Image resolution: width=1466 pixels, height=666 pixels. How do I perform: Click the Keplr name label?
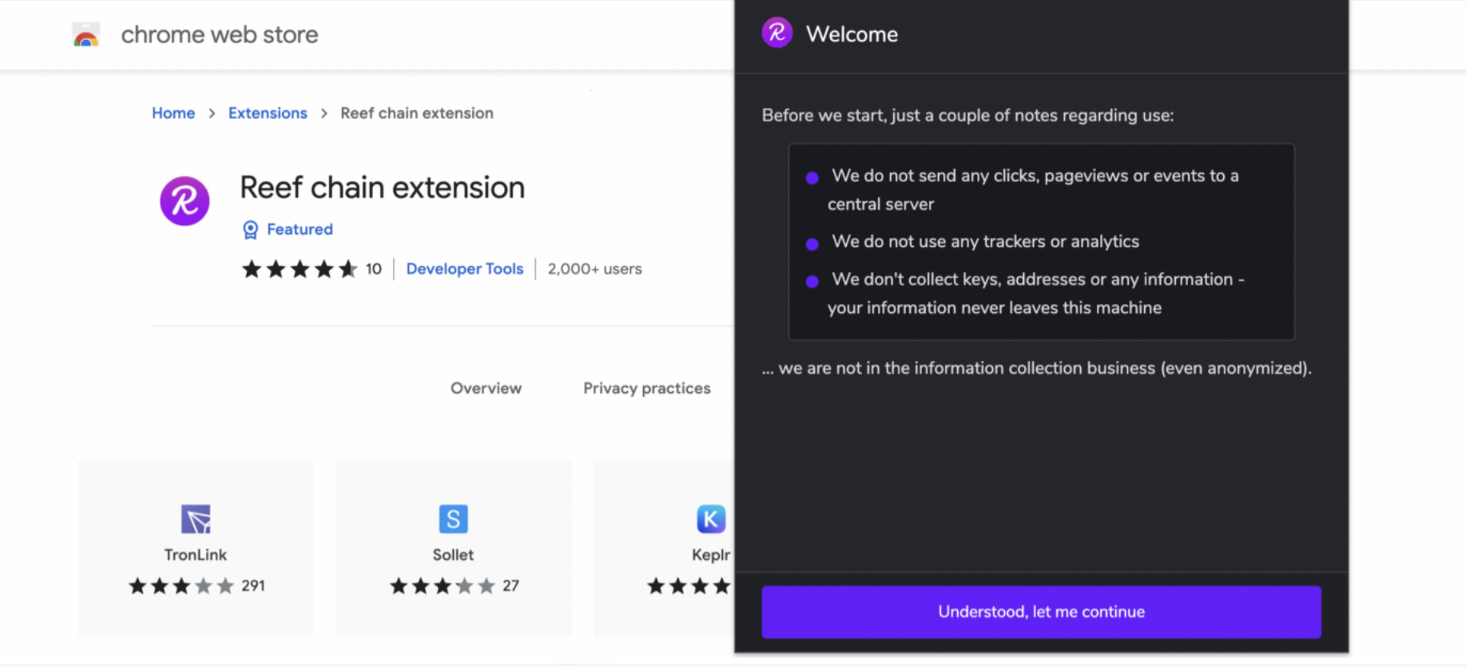tap(711, 555)
